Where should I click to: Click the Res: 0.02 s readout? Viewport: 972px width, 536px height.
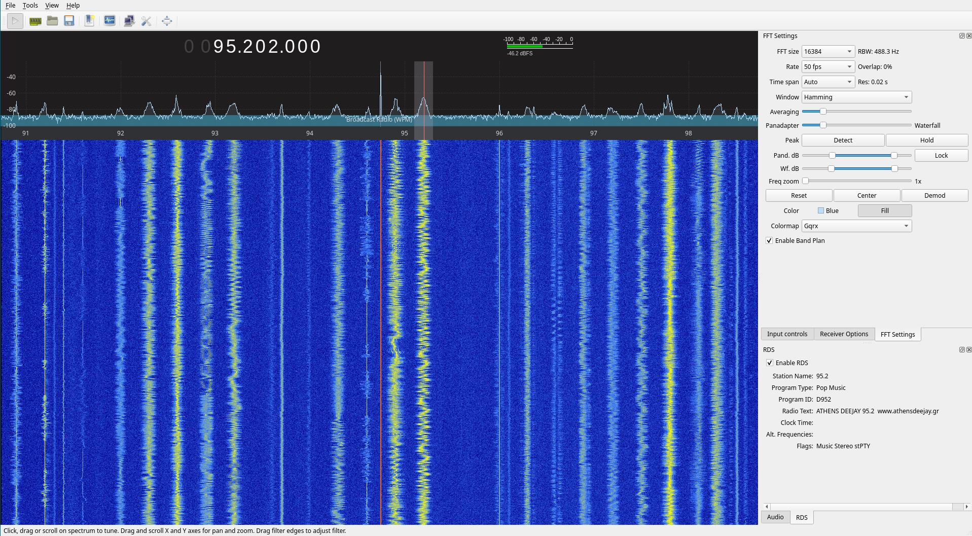point(873,82)
